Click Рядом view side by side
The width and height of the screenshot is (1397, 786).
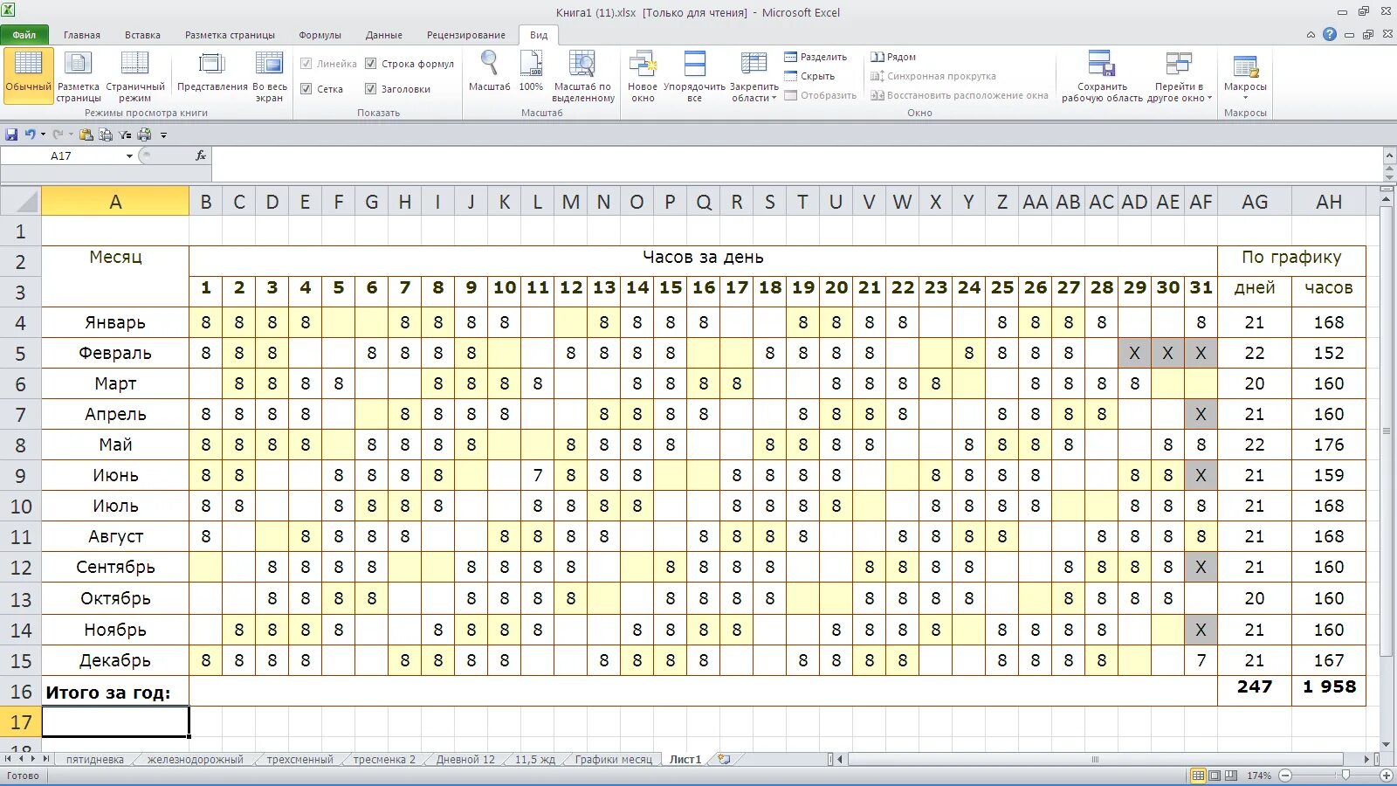pyautogui.click(x=893, y=57)
